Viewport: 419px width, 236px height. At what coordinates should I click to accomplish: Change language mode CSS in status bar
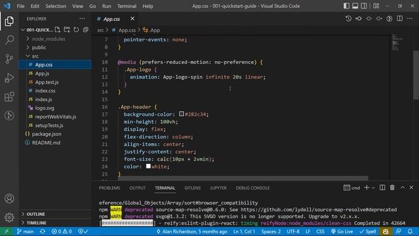coord(320,231)
